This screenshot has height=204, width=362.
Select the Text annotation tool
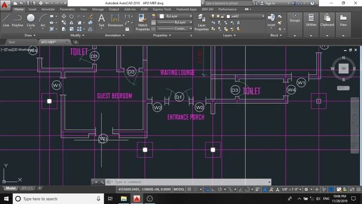(101, 20)
